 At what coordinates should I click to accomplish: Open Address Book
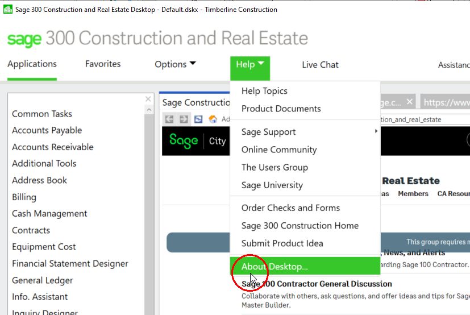pos(40,180)
